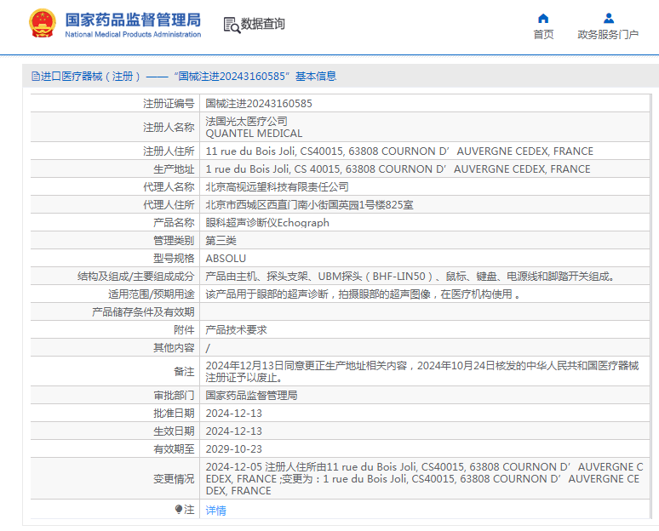Click the 注册证编号 label

pos(169,103)
